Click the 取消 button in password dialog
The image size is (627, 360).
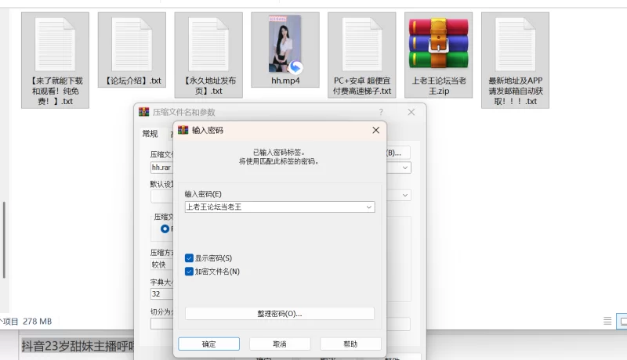[280, 344]
